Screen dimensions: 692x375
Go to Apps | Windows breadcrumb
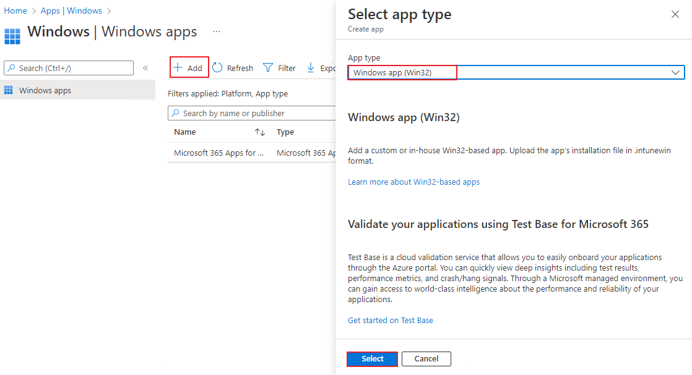72,11
